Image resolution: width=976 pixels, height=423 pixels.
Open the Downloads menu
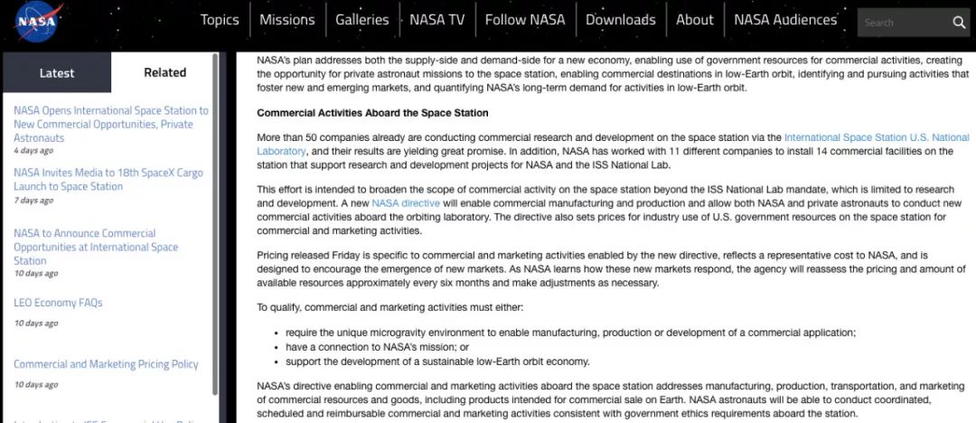coord(621,20)
